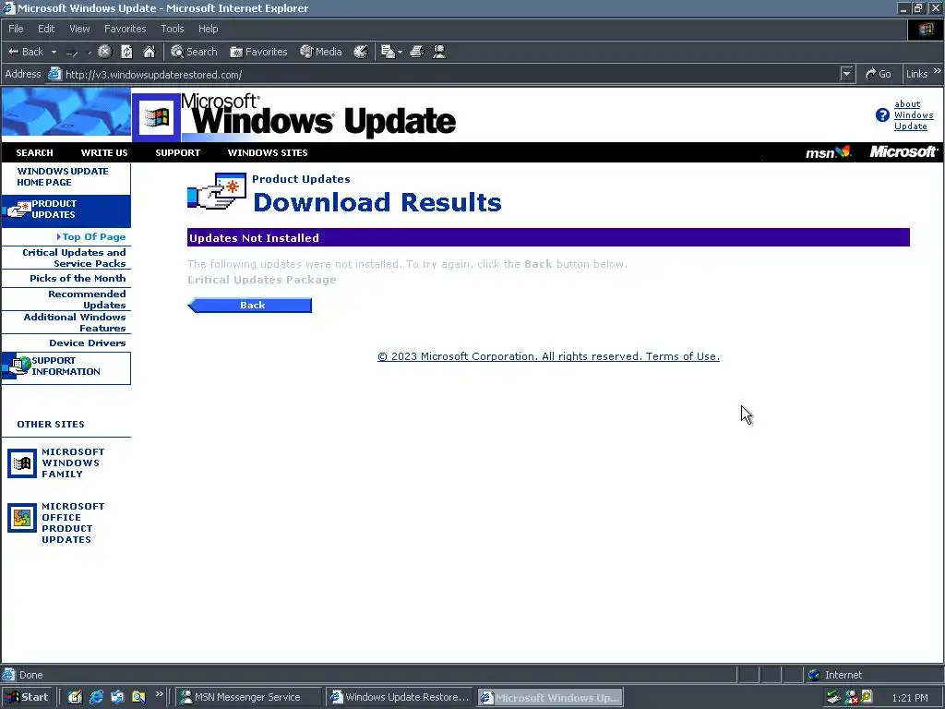Screen dimensions: 945x709
Task: Open WINDOWS UPDATE HOME PAGE link
Action: [x=63, y=176]
